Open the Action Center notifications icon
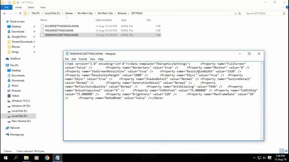 tap(270, 158)
